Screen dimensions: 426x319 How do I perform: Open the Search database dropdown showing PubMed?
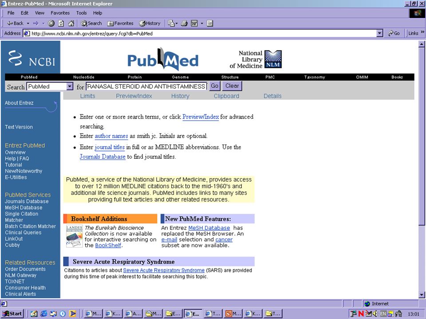pyautogui.click(x=70, y=86)
